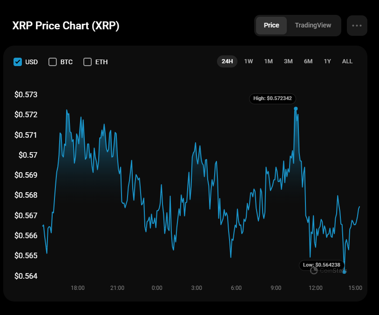Enable the ETH currency checkbox
Viewport: 379px width, 315px height.
pyautogui.click(x=88, y=62)
